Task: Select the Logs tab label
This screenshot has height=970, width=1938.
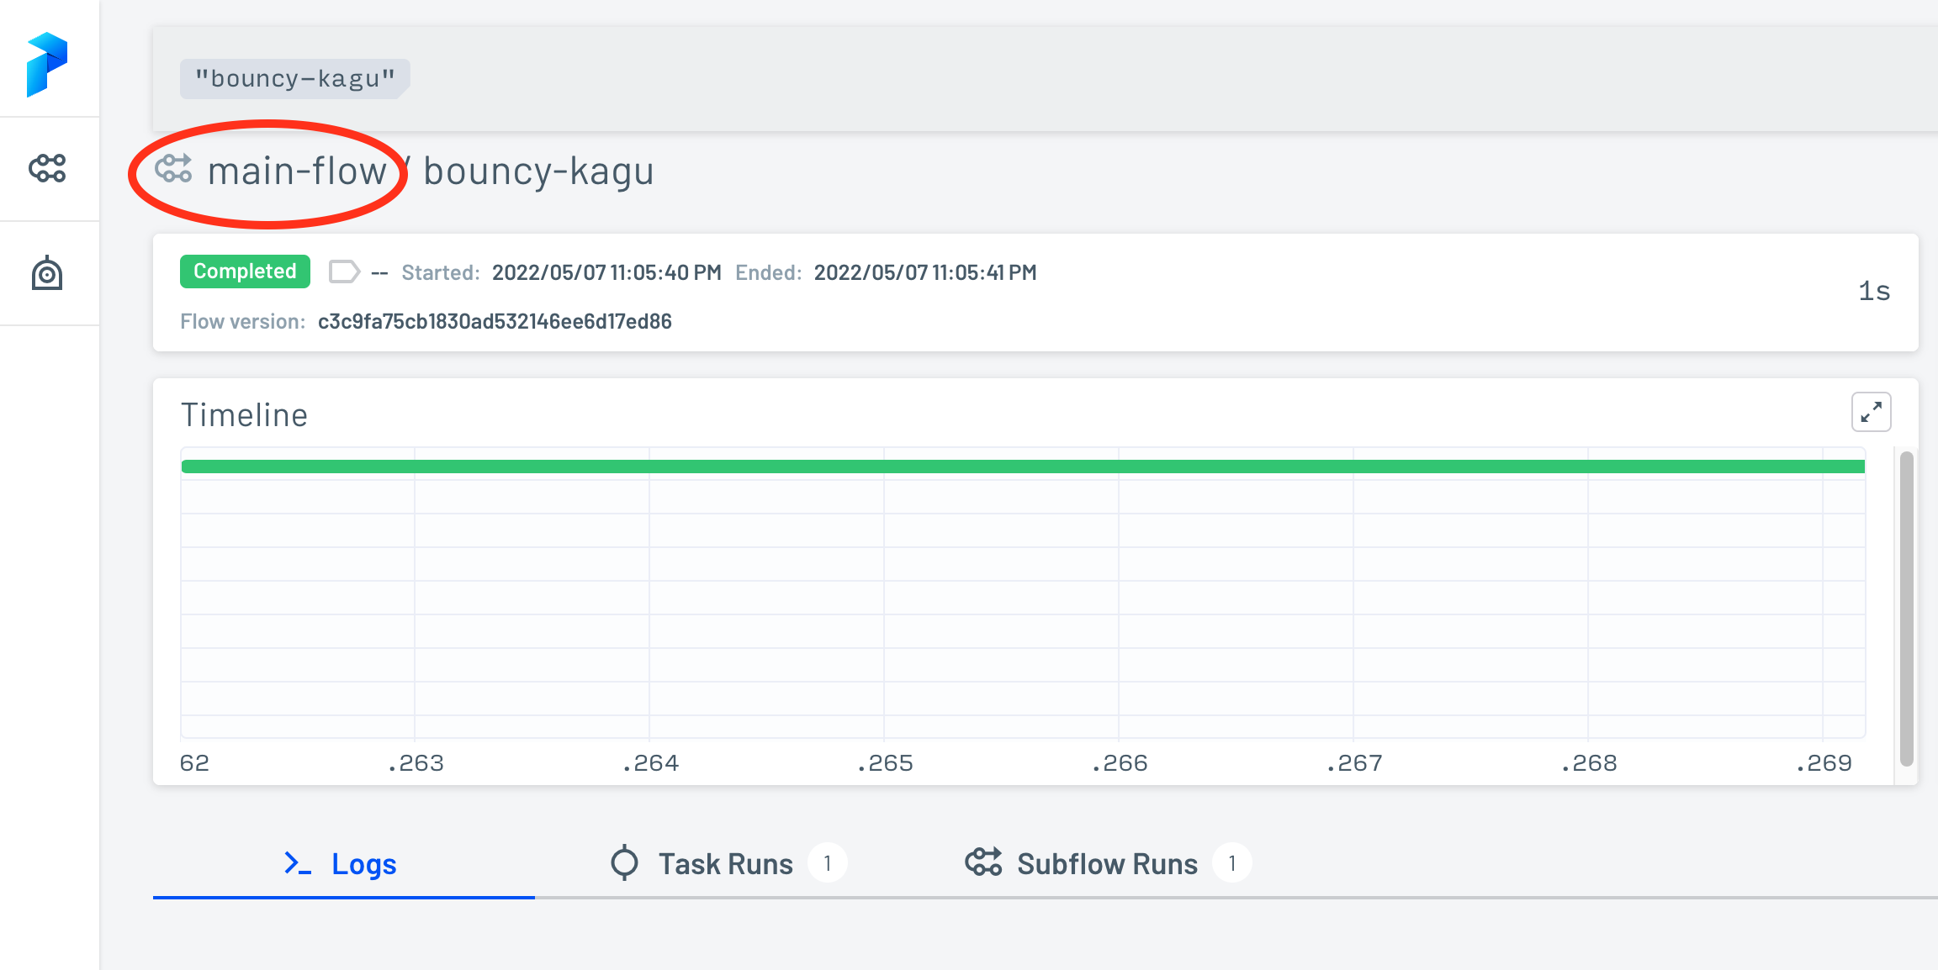Action: pyautogui.click(x=363, y=862)
